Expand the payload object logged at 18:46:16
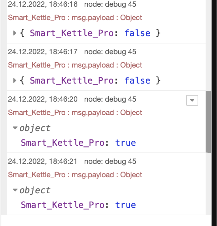Viewport: 217px width, 226px height. coord(15,33)
